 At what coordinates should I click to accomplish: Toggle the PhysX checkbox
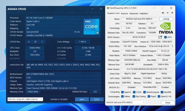(x=149, y=97)
